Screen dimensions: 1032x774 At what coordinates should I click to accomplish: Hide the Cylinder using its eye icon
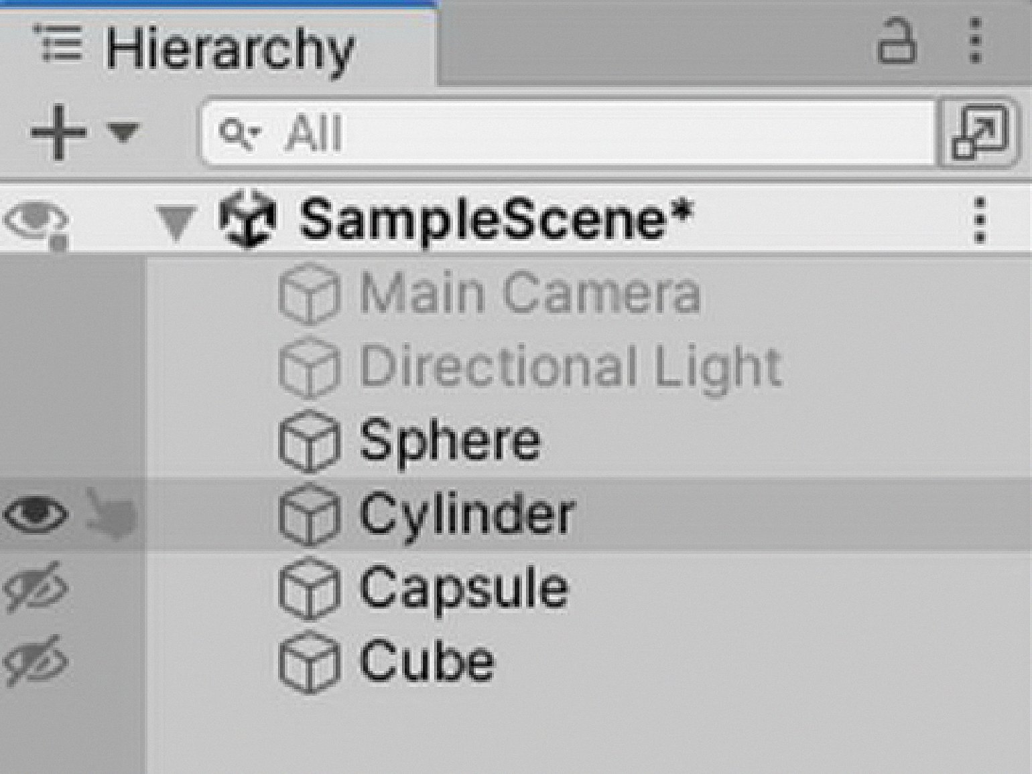[35, 514]
